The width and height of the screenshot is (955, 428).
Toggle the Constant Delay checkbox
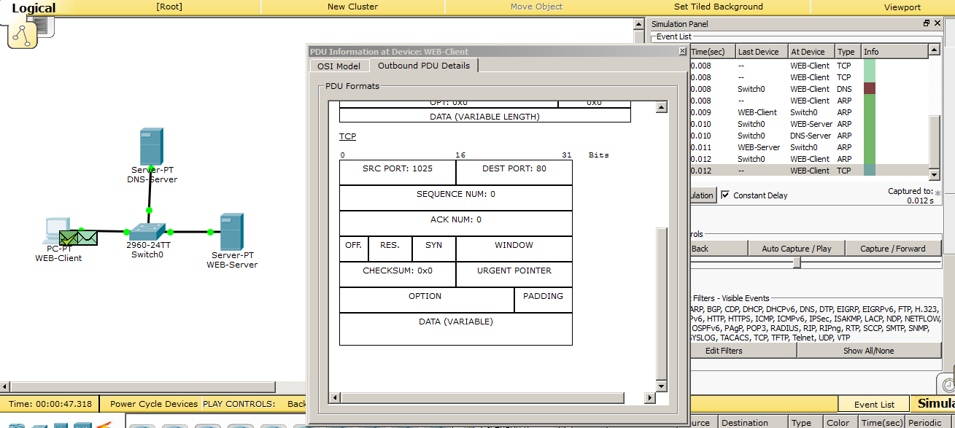pos(725,195)
